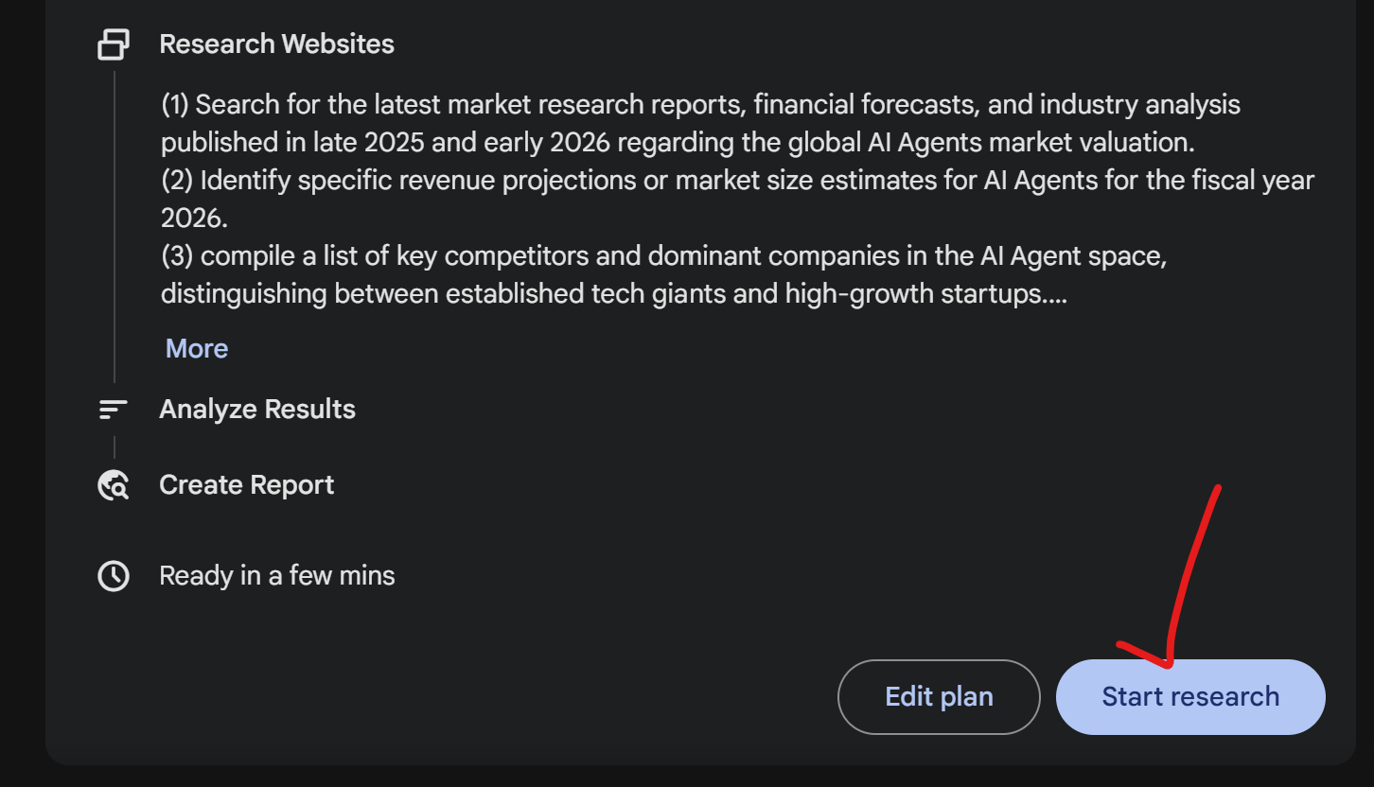Screen dimensions: 1374x787
Task: Click the Research Websites step icon
Action: [x=114, y=44]
